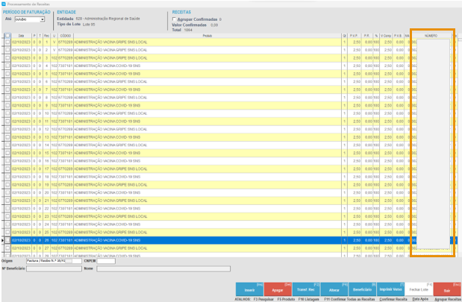Check the checkbox of the first table row
The image size is (462, 302).
7,42
